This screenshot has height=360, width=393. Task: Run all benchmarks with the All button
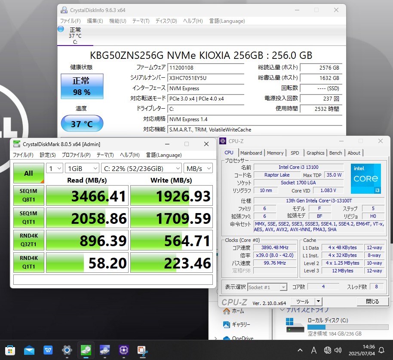pyautogui.click(x=28, y=173)
